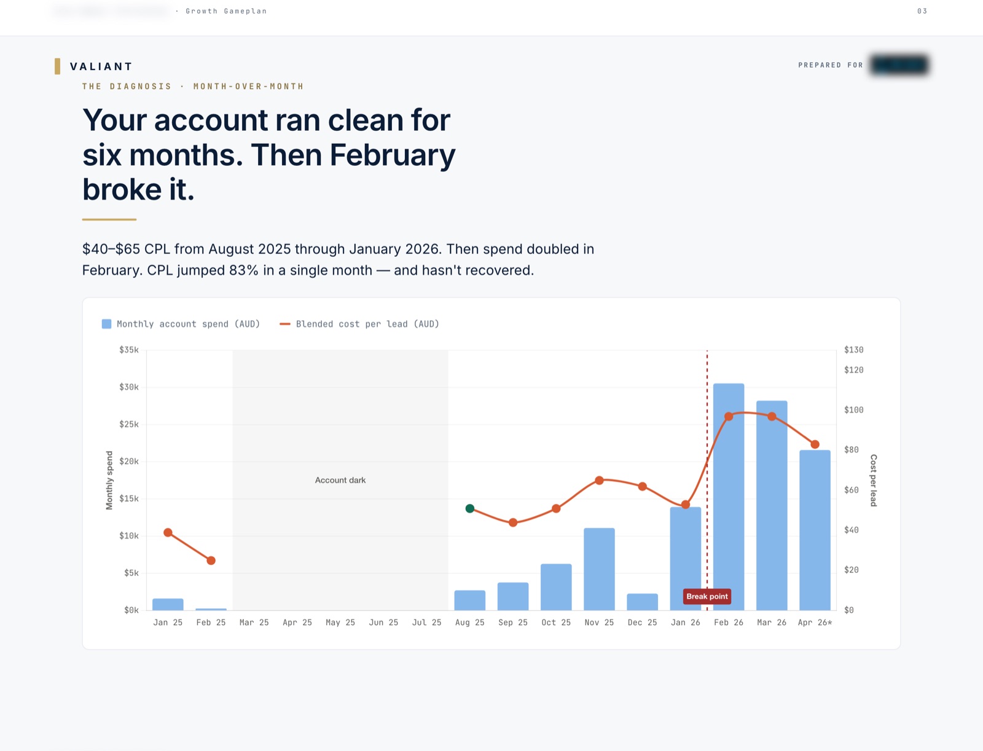Click the $35k axis label
The image size is (983, 751).
tap(129, 350)
